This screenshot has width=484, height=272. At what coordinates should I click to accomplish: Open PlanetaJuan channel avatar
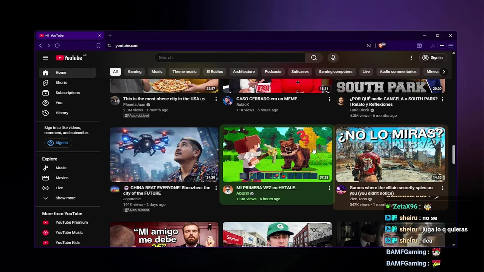[115, 100]
